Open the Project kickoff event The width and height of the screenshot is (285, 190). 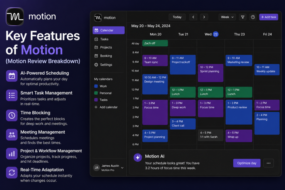click(183, 65)
